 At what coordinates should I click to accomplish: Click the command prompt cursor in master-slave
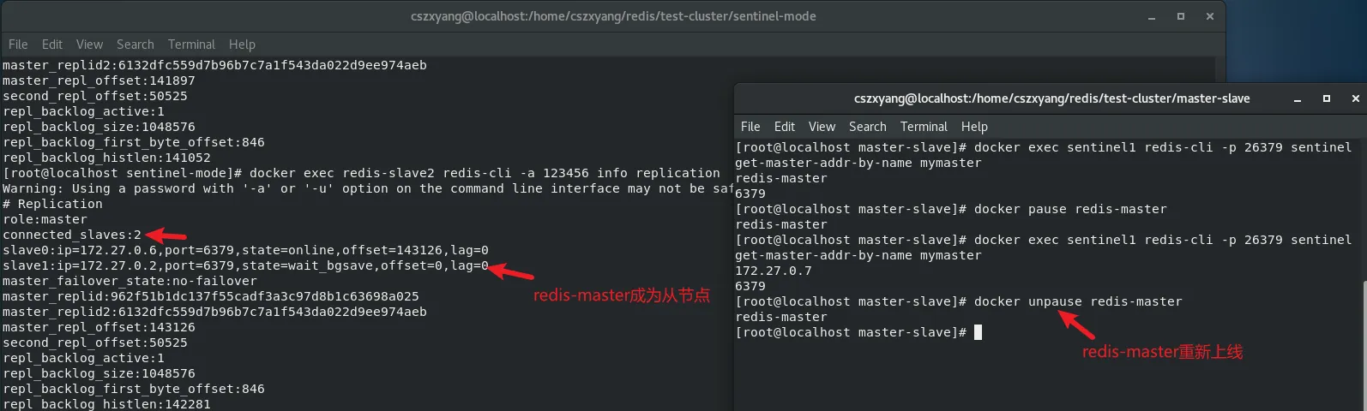click(978, 332)
